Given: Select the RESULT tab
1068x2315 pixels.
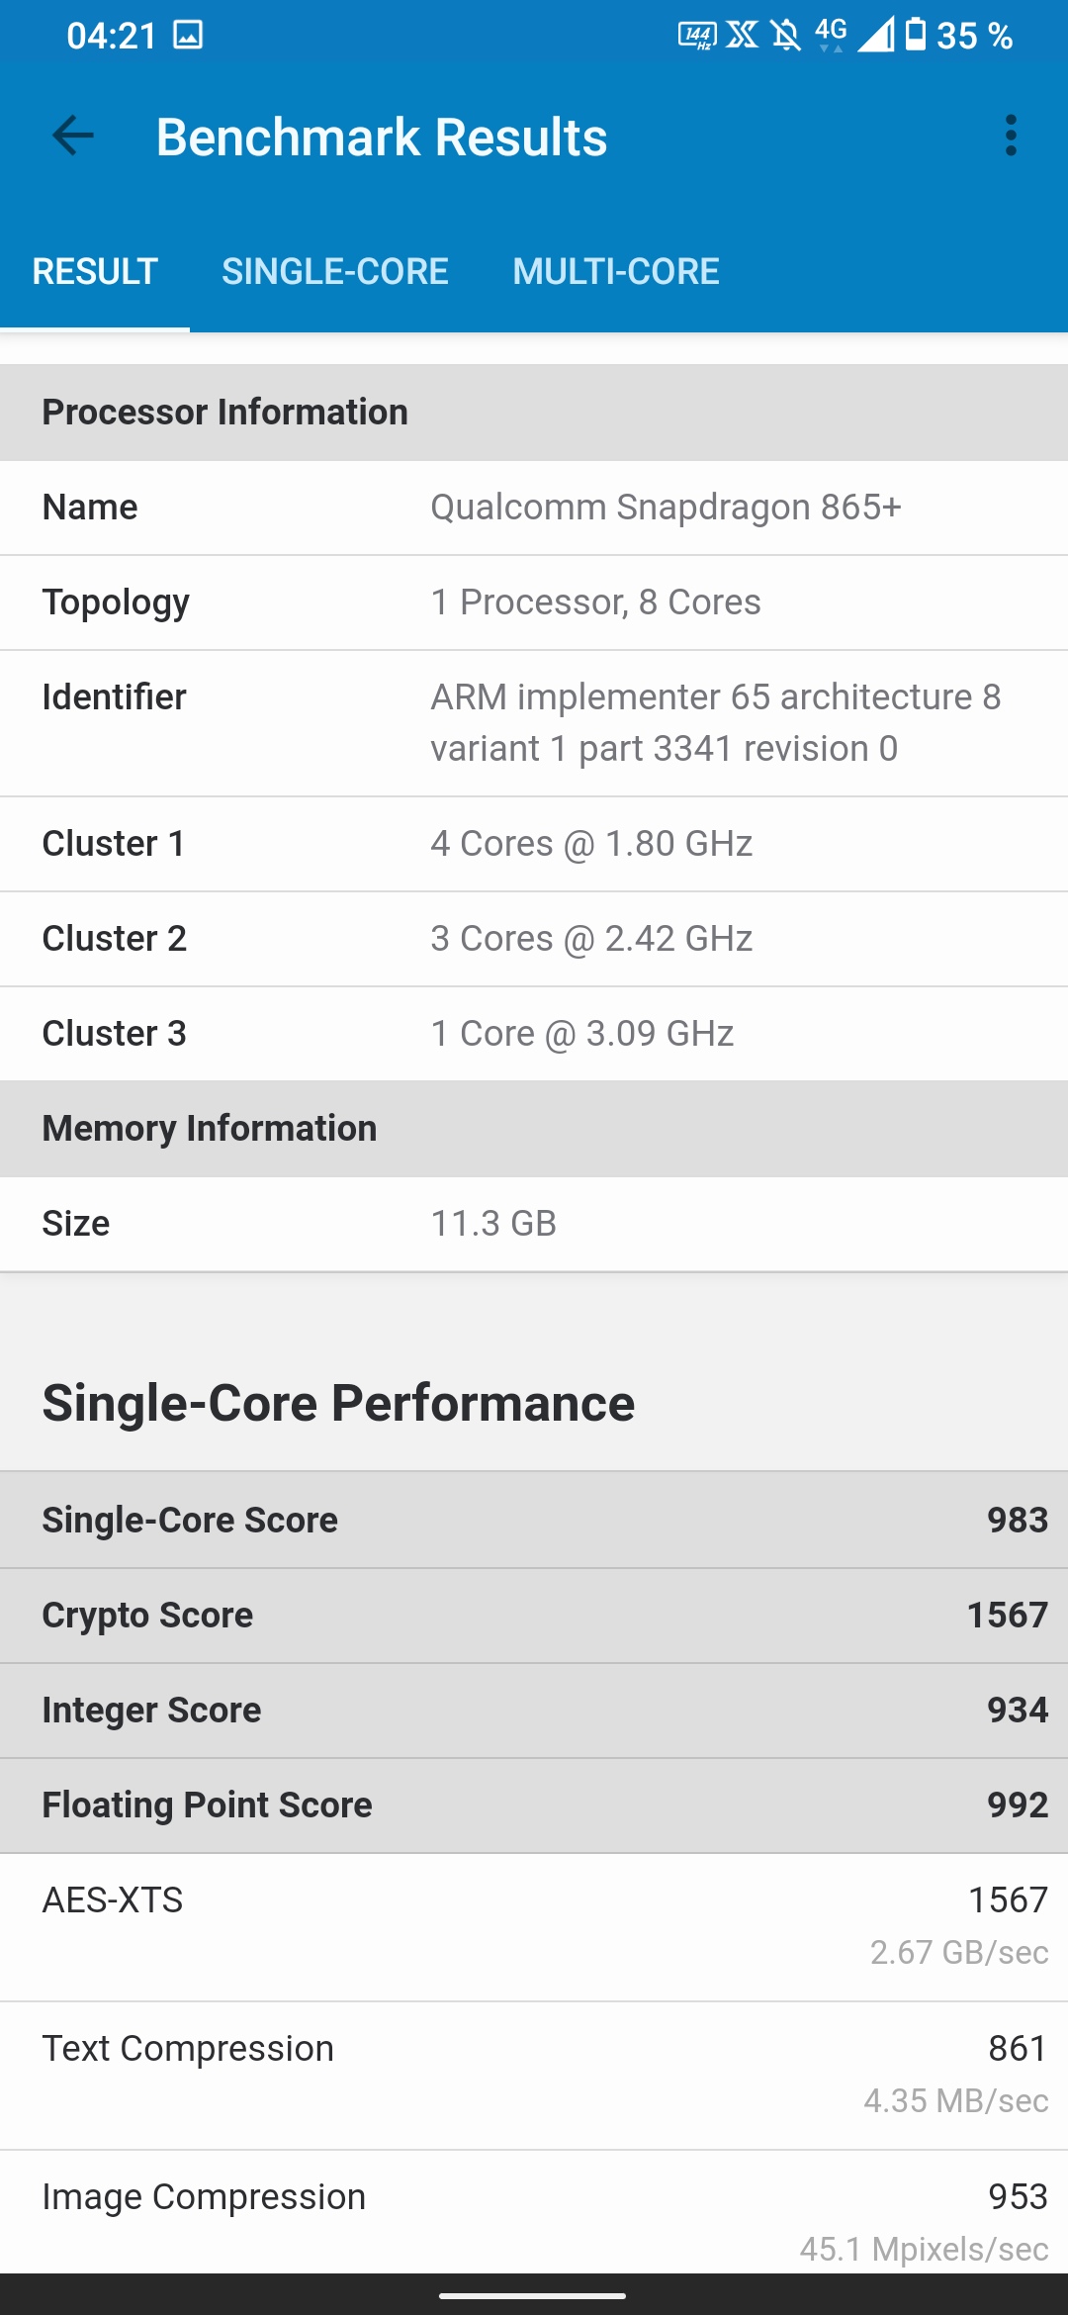Looking at the screenshot, I should pyautogui.click(x=95, y=271).
